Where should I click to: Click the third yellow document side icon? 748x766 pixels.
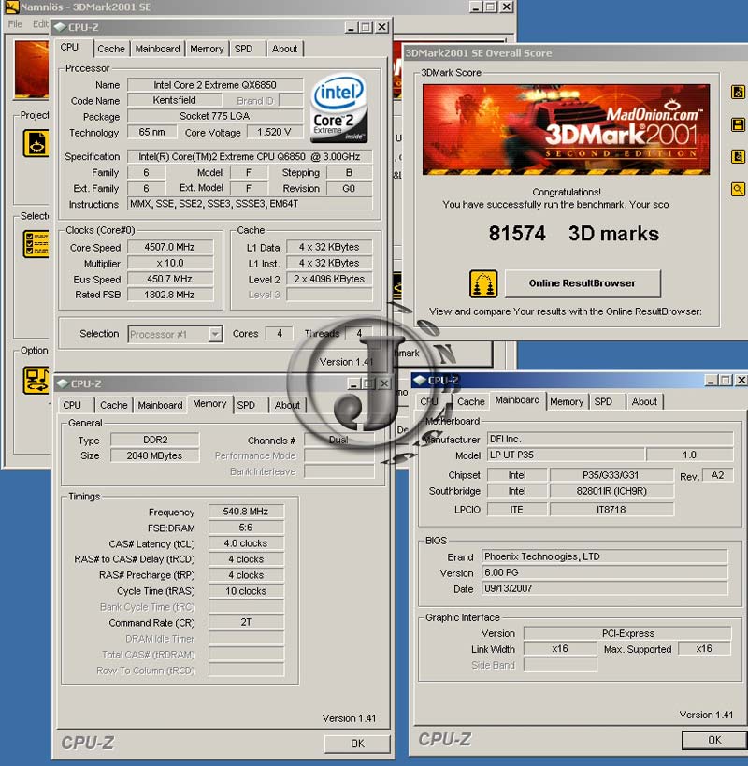click(x=738, y=156)
